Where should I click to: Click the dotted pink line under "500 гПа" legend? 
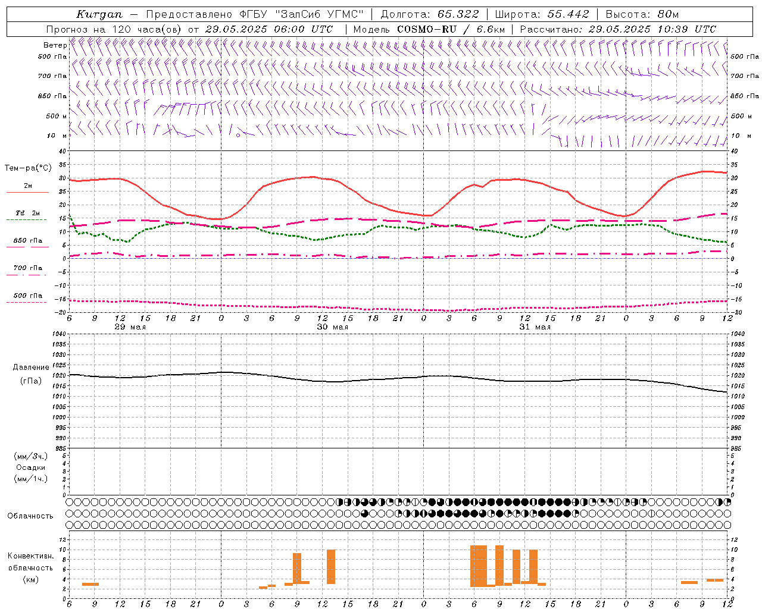[26, 303]
